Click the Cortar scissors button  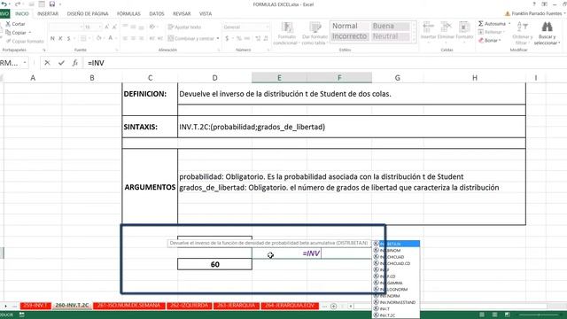tap(16, 24)
